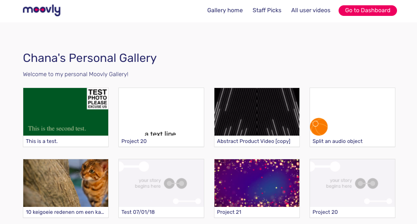Click the first 'Project 20' title link
This screenshot has height=224, width=417.
pos(134,141)
